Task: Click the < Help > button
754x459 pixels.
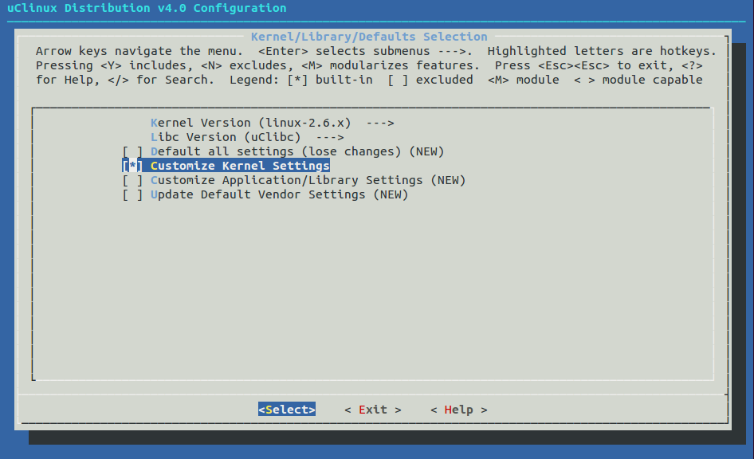Action: tap(459, 410)
